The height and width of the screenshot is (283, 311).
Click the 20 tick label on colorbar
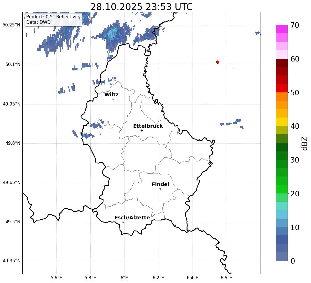(295, 194)
